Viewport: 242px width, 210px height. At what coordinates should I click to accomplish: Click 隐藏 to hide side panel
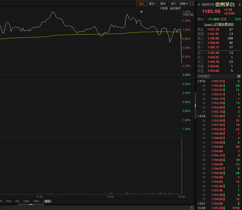[x=184, y=4]
